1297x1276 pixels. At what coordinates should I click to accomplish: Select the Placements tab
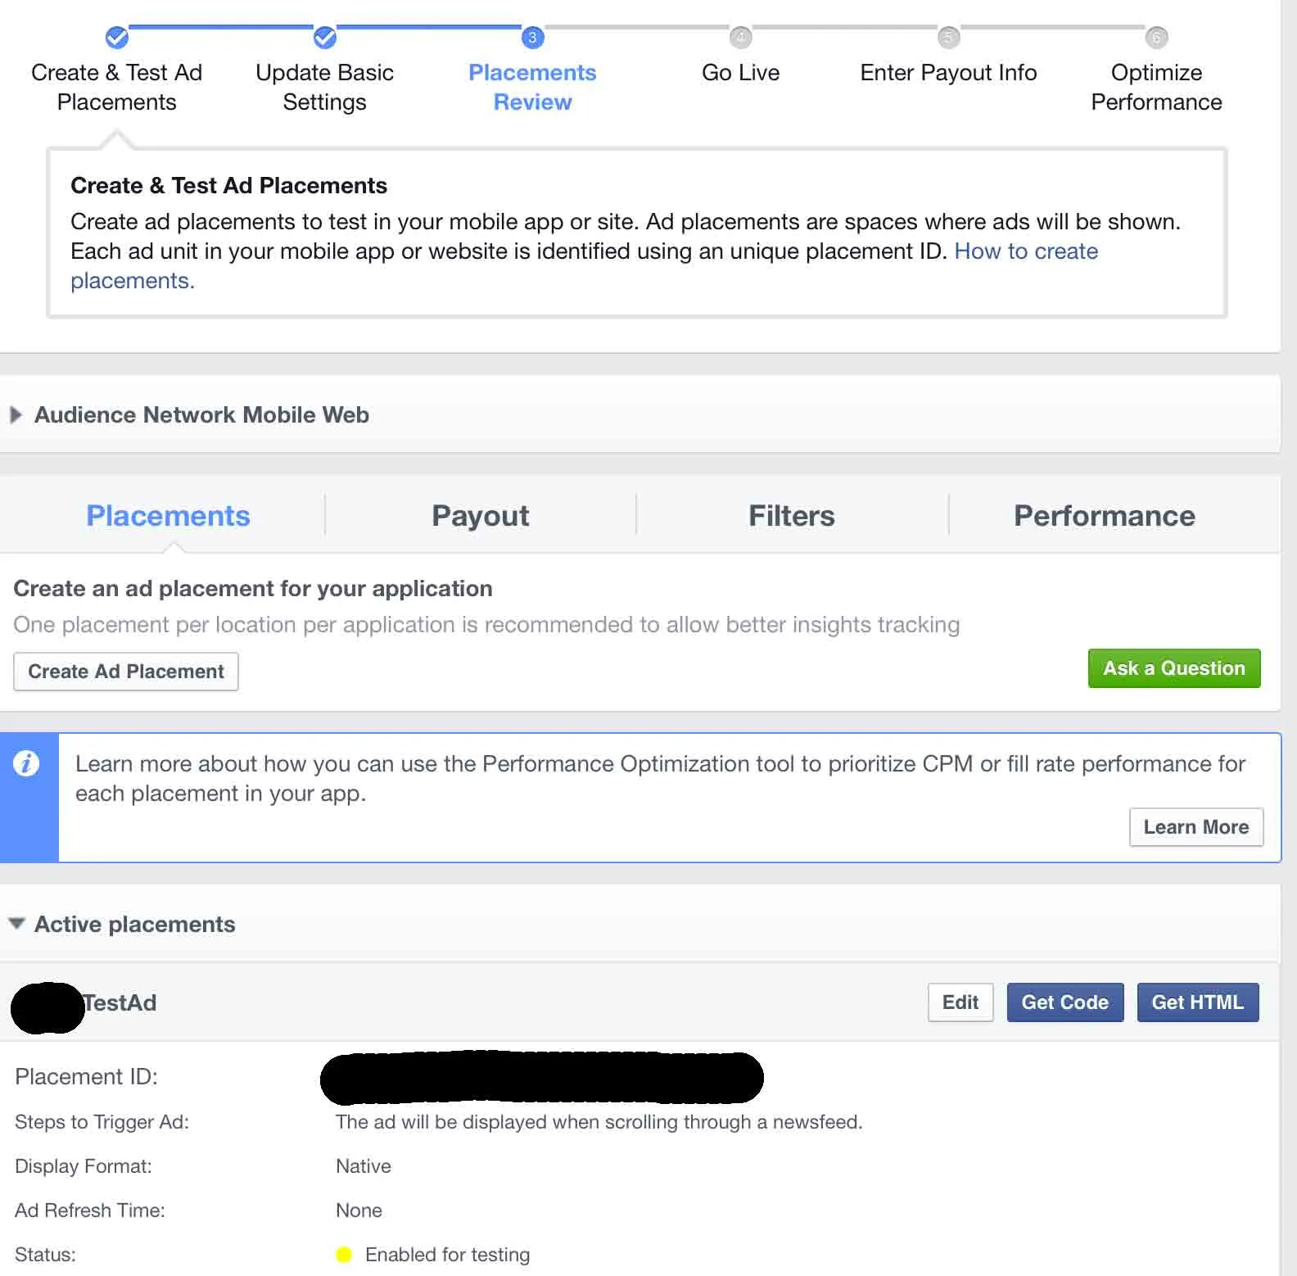[168, 515]
